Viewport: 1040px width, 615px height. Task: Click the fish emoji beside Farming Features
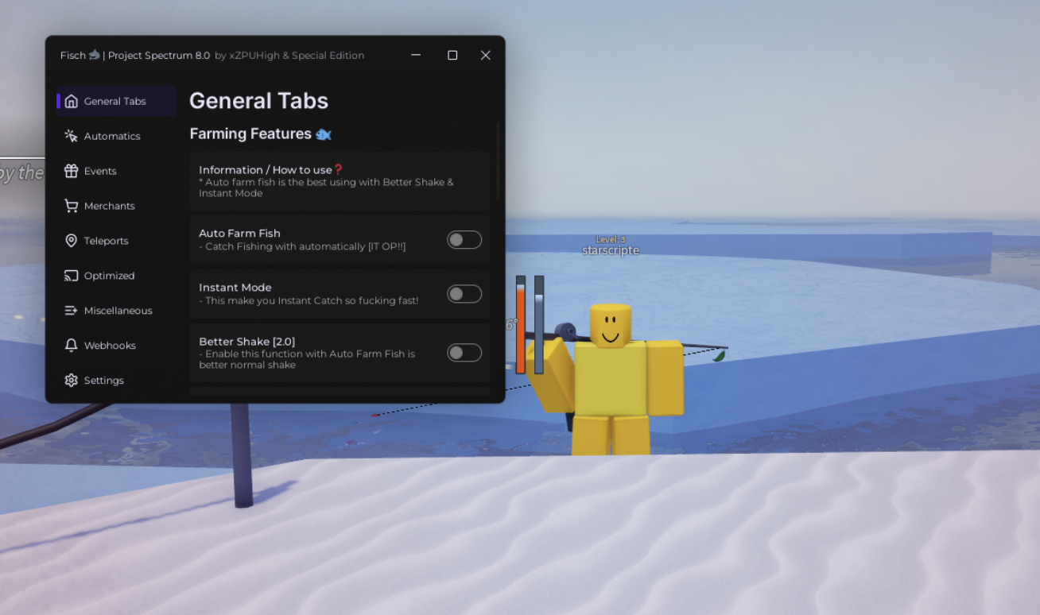(x=324, y=134)
